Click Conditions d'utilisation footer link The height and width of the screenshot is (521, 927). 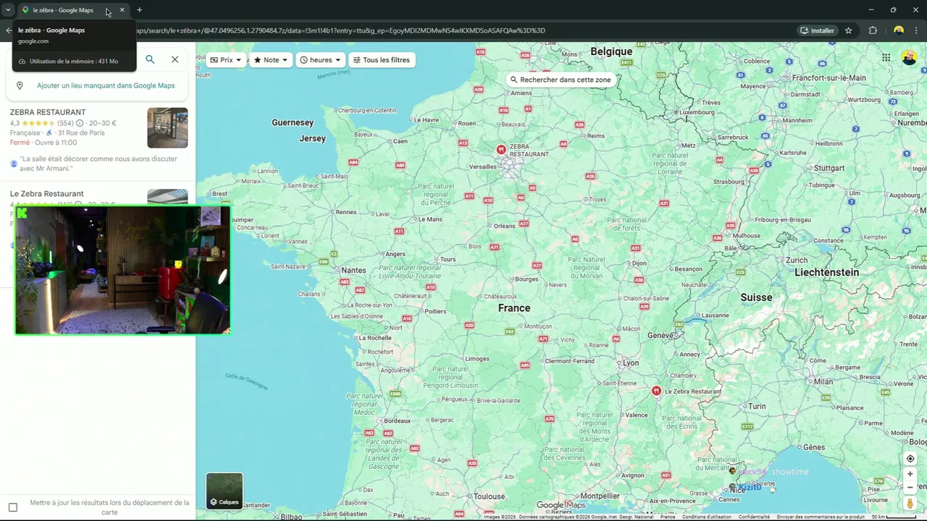(707, 517)
